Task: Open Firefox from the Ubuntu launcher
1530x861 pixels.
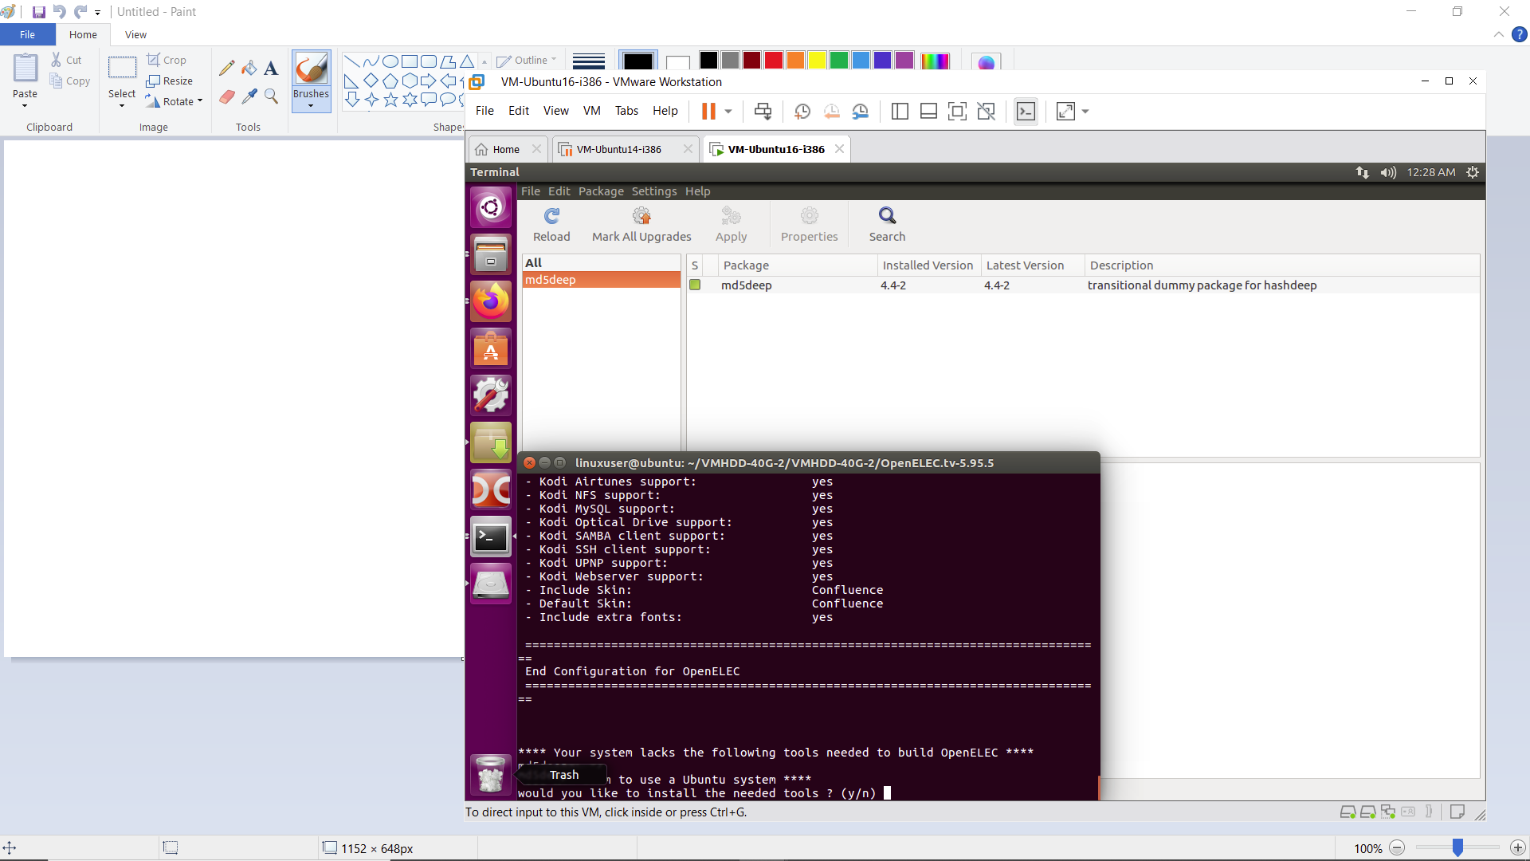Action: pos(491,301)
